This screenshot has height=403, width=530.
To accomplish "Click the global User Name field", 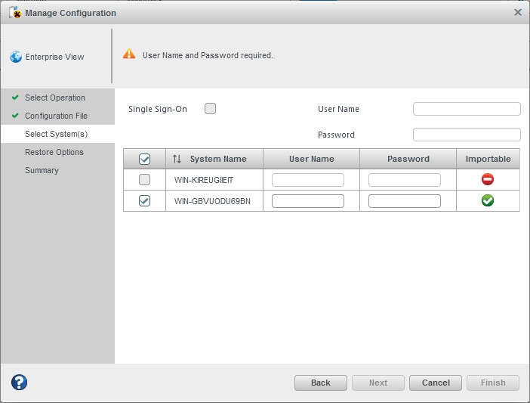I will 467,109.
